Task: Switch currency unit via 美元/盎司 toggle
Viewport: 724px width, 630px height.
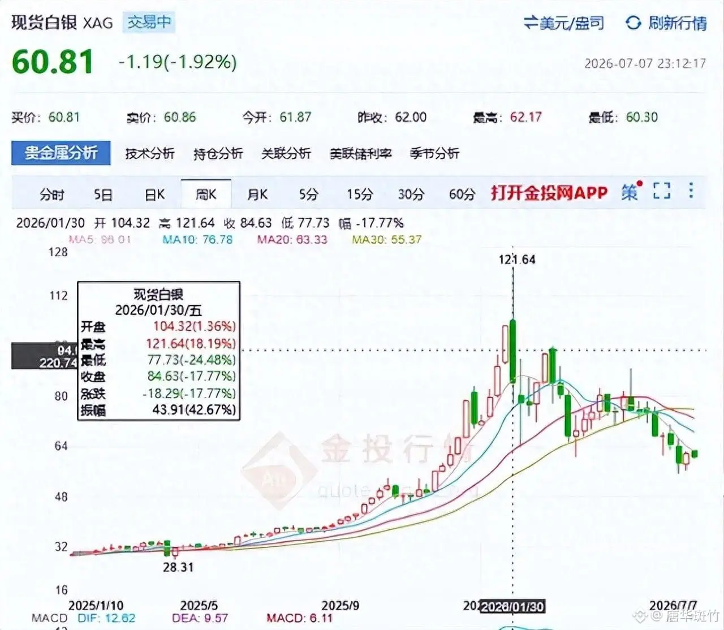Action: click(564, 23)
